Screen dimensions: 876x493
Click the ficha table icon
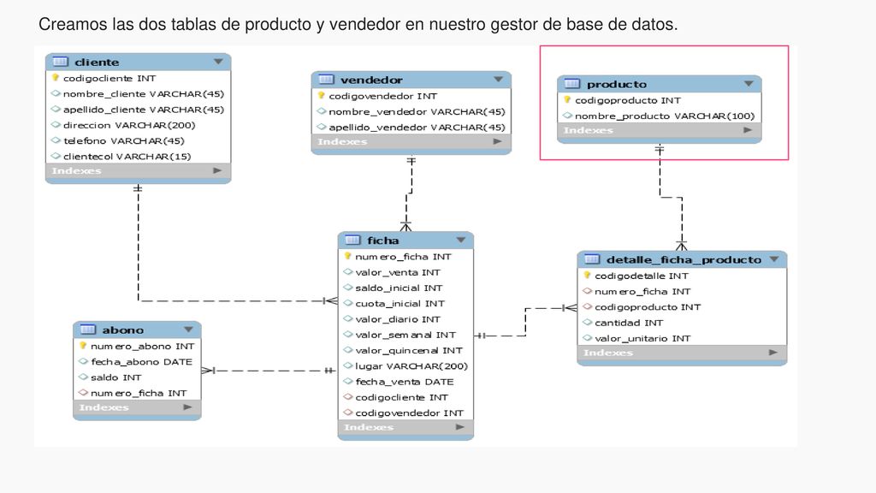click(352, 240)
